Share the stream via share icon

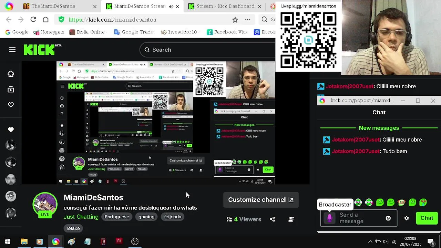point(272,219)
